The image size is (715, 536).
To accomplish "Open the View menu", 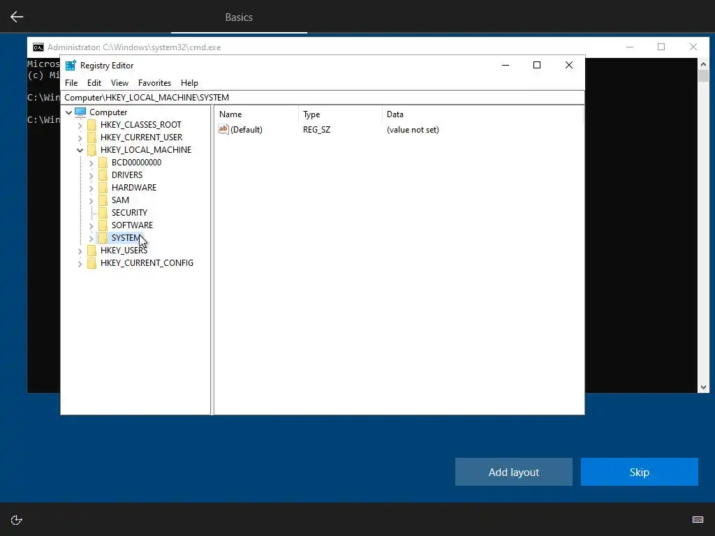I will click(x=119, y=83).
